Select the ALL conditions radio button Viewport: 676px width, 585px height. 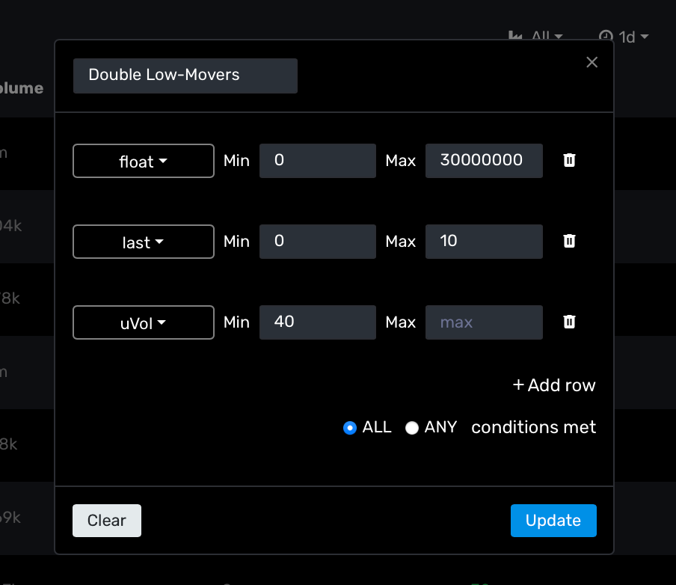tap(350, 427)
